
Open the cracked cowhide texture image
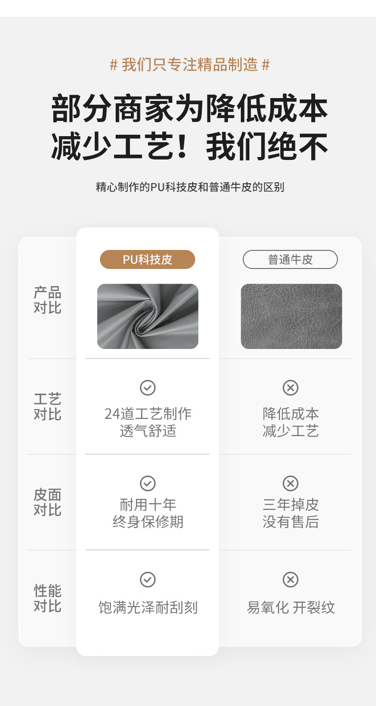coord(291,316)
